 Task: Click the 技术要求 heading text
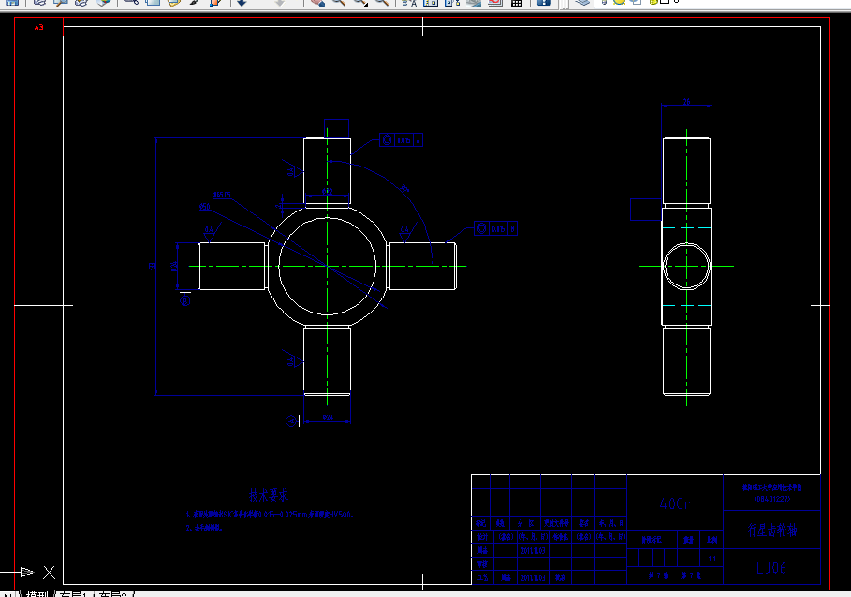[x=269, y=496]
